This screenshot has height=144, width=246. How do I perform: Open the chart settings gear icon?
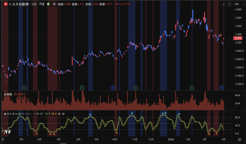click(x=239, y=140)
